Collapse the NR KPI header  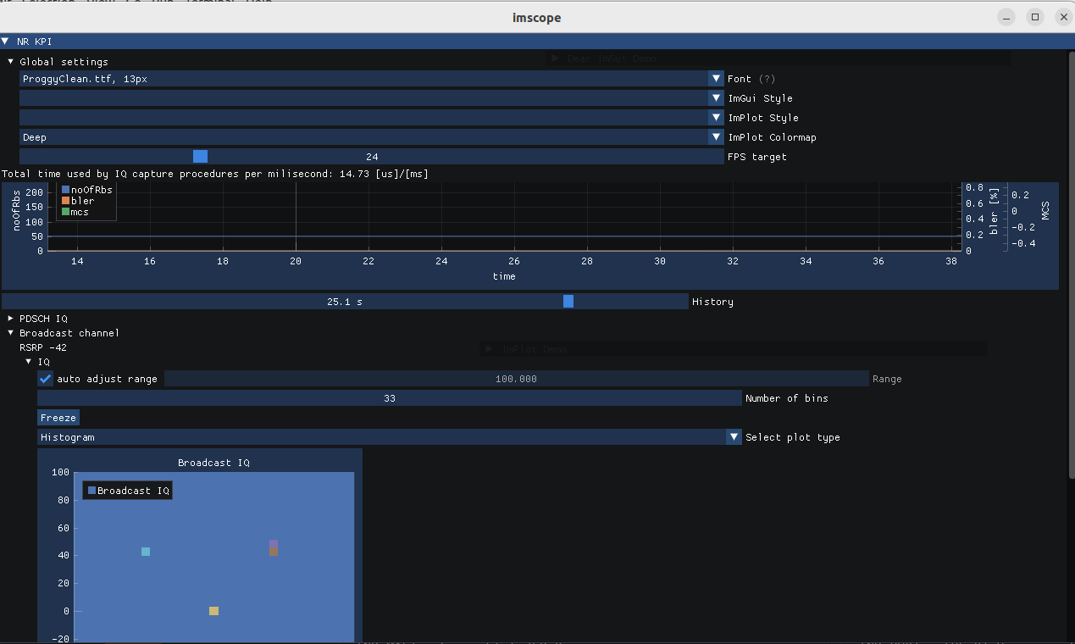pyautogui.click(x=5, y=41)
